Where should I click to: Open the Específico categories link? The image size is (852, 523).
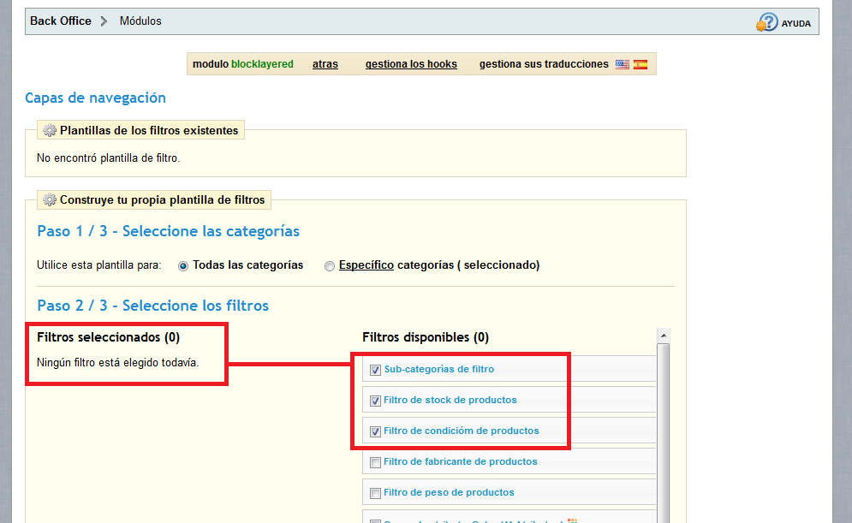(x=366, y=265)
